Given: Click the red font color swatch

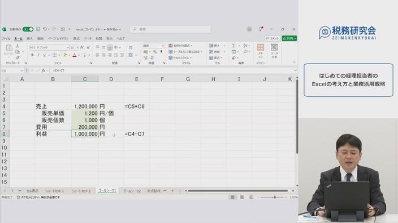Looking at the screenshot, I should pos(75,55).
